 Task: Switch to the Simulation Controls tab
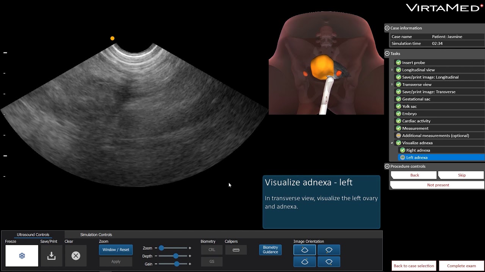click(x=96, y=235)
